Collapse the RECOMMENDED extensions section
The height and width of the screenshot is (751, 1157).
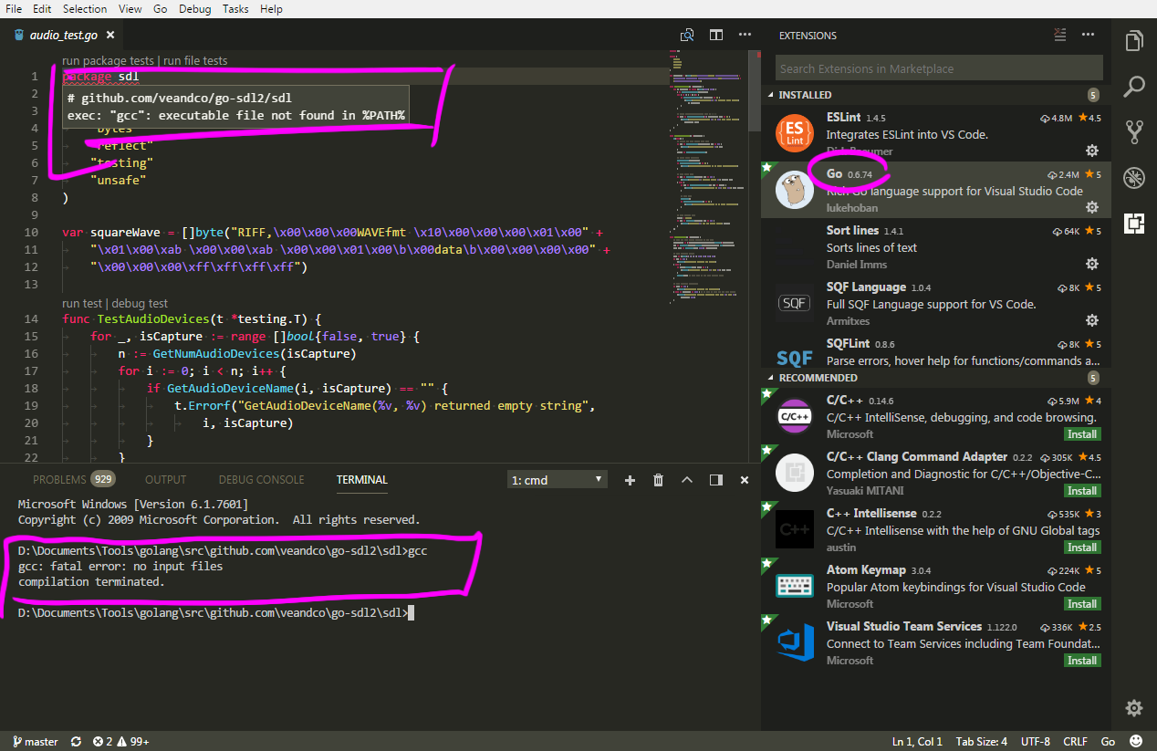point(936,378)
